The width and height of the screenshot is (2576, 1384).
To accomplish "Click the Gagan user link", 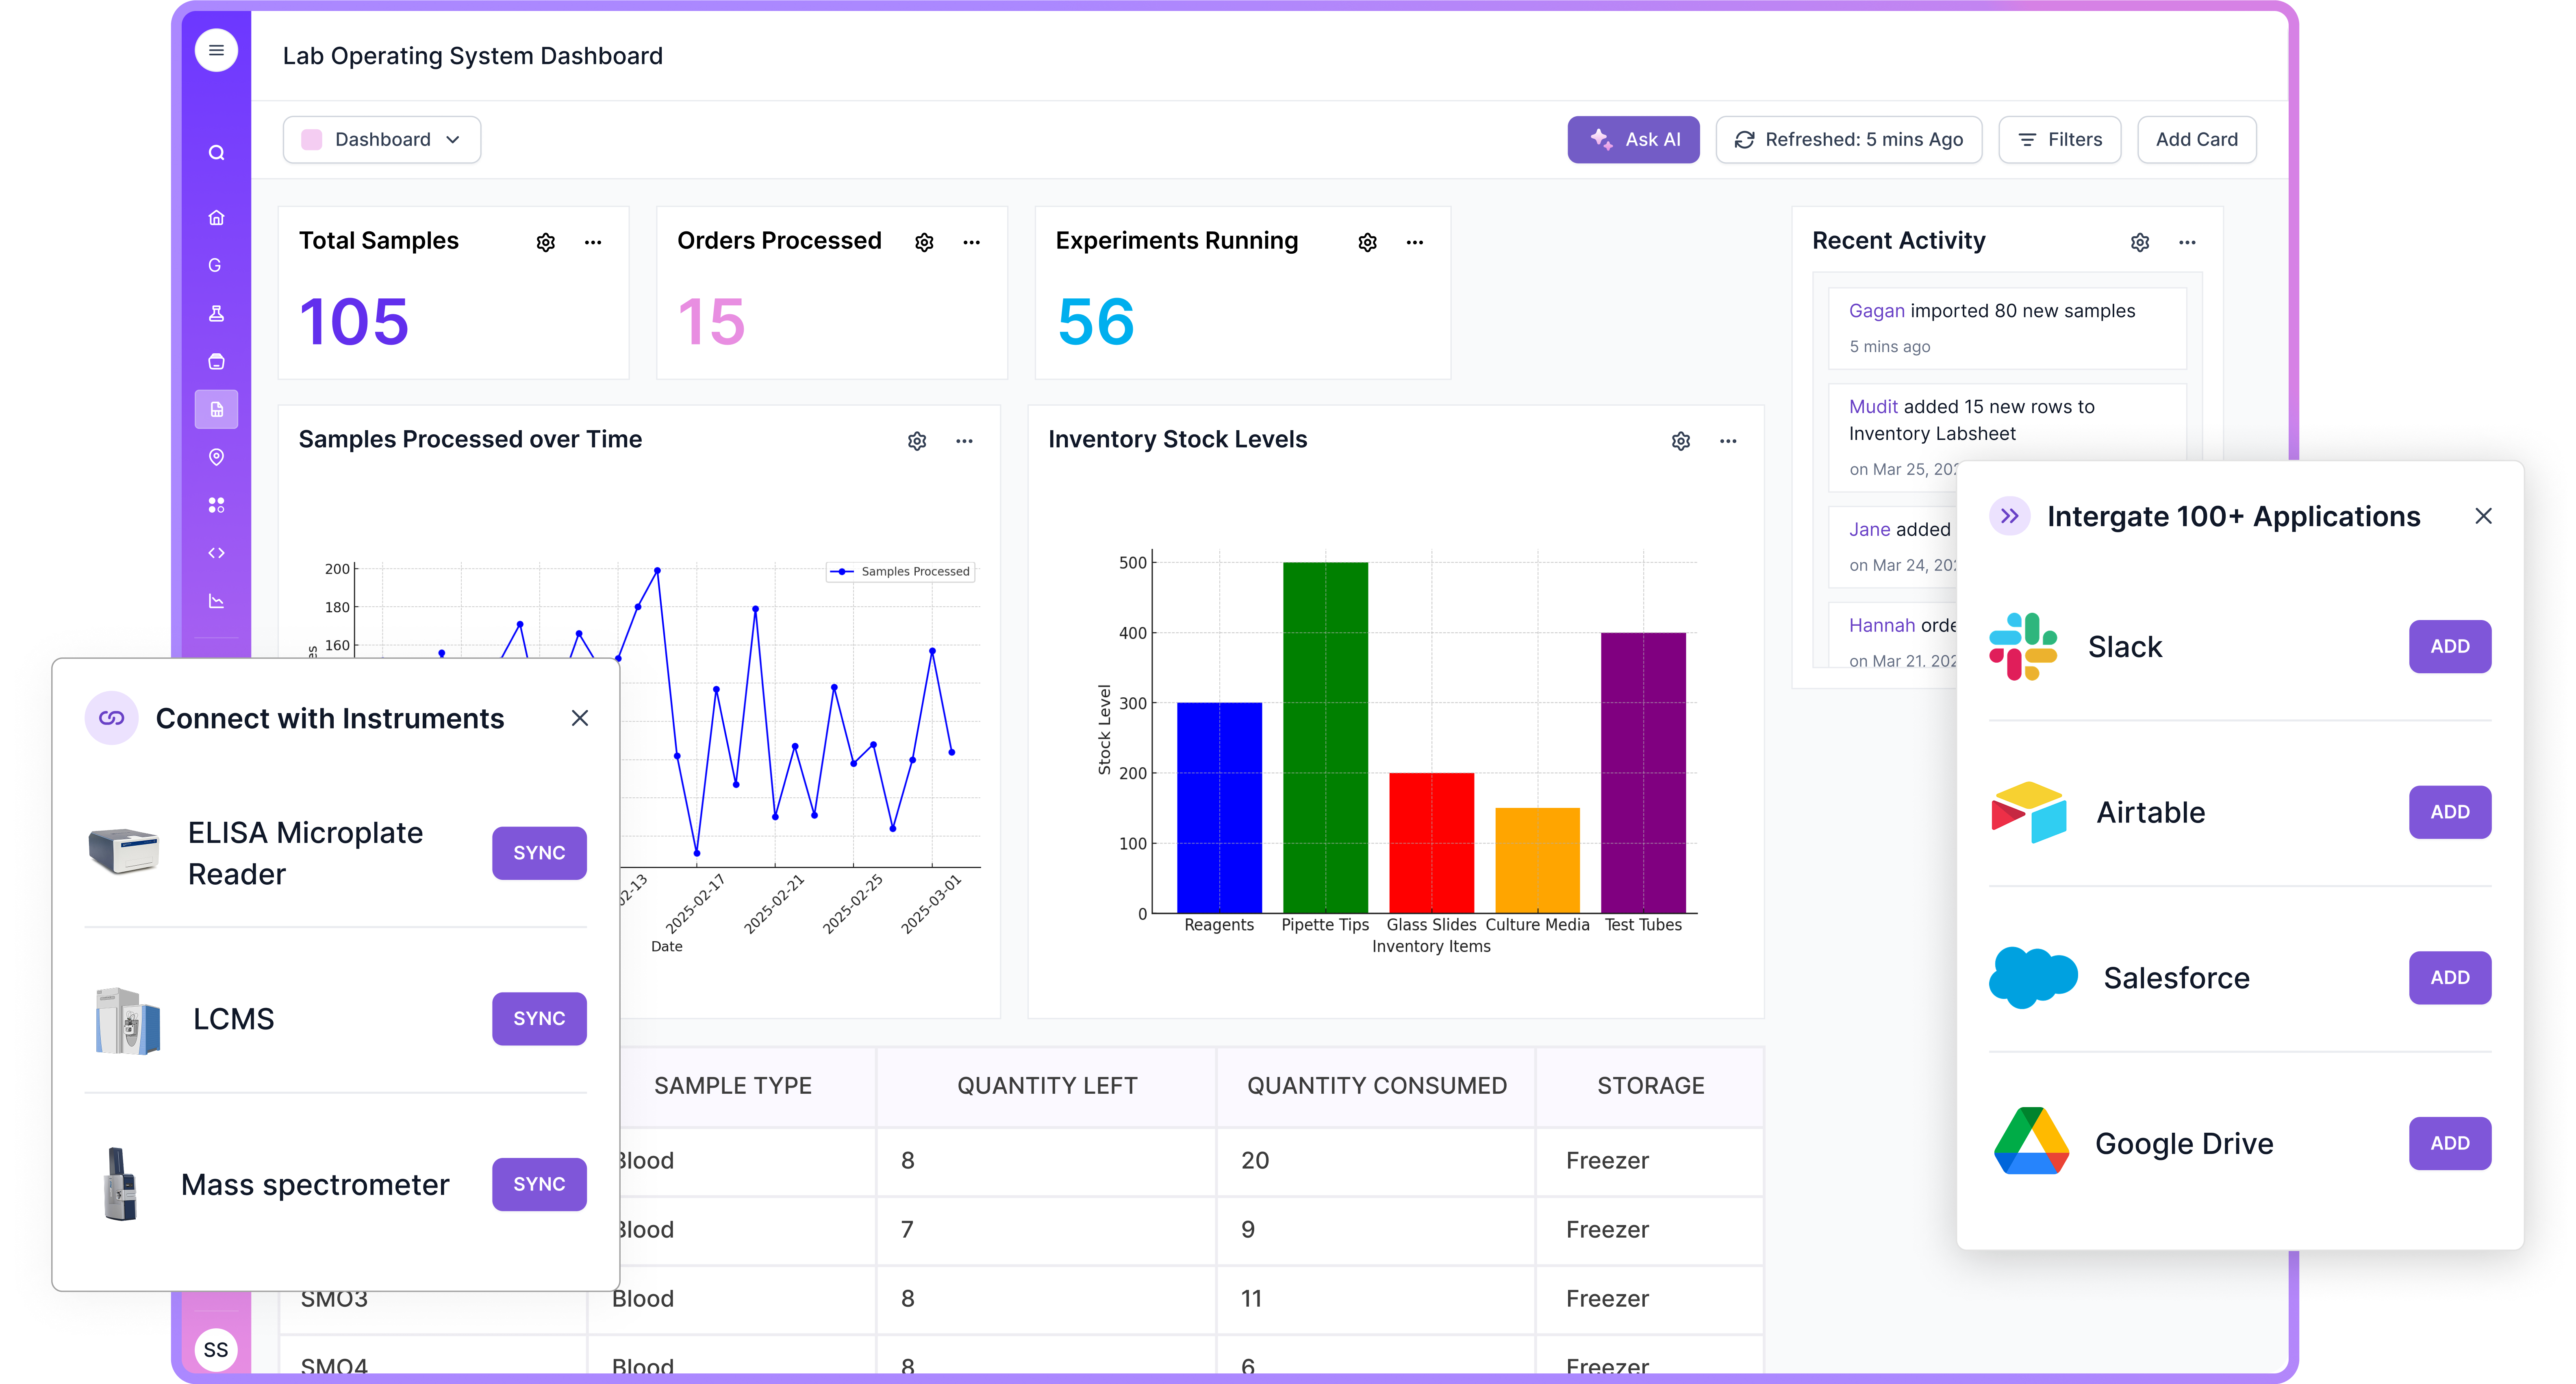I will coord(1876,311).
